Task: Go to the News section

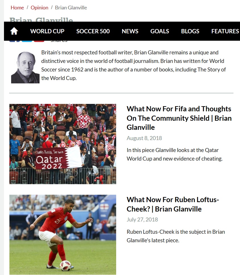Action: 130,31
